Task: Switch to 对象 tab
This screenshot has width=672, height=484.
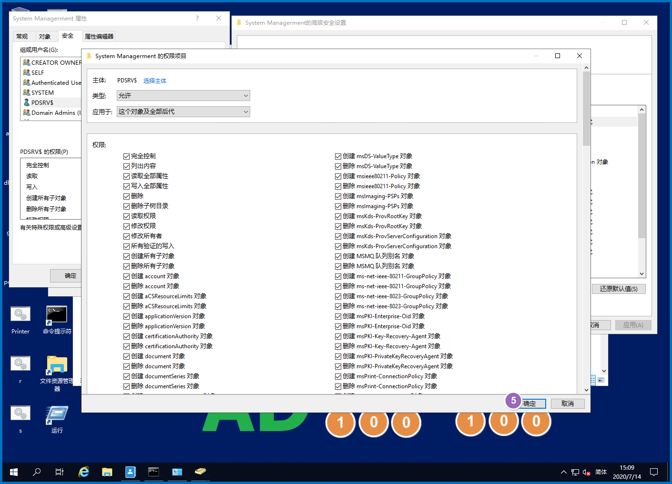Action: click(x=45, y=36)
